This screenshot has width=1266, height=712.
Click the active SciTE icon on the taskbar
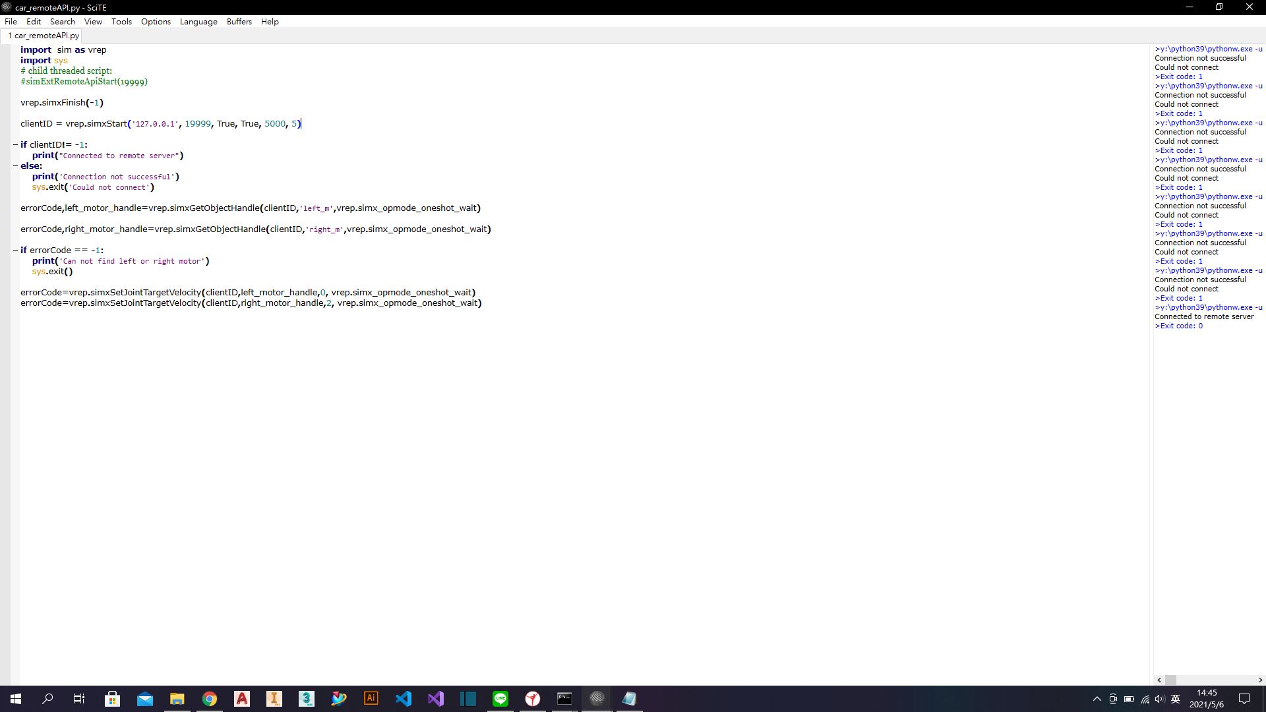click(597, 699)
